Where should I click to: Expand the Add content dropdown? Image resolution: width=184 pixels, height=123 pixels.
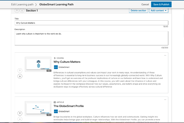[159, 11]
